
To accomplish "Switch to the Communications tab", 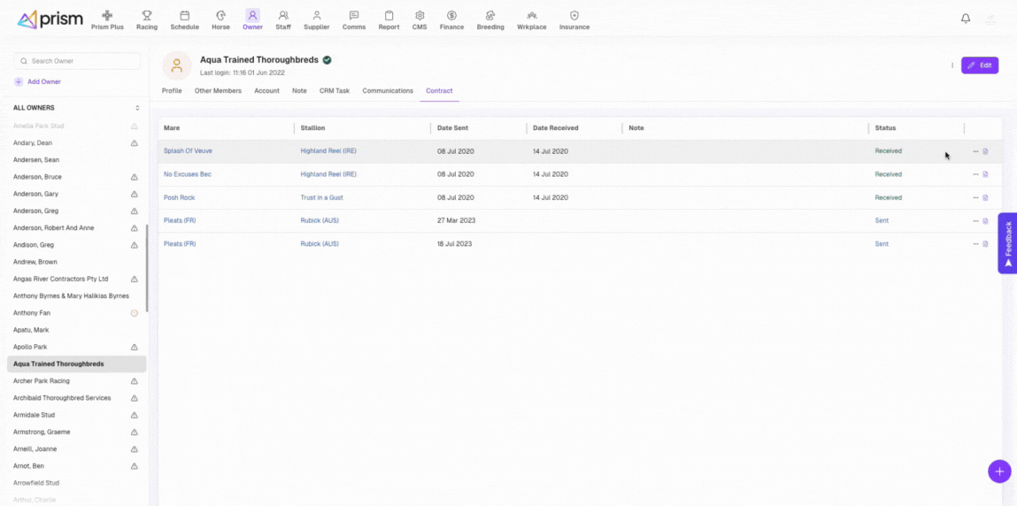I will [x=388, y=91].
